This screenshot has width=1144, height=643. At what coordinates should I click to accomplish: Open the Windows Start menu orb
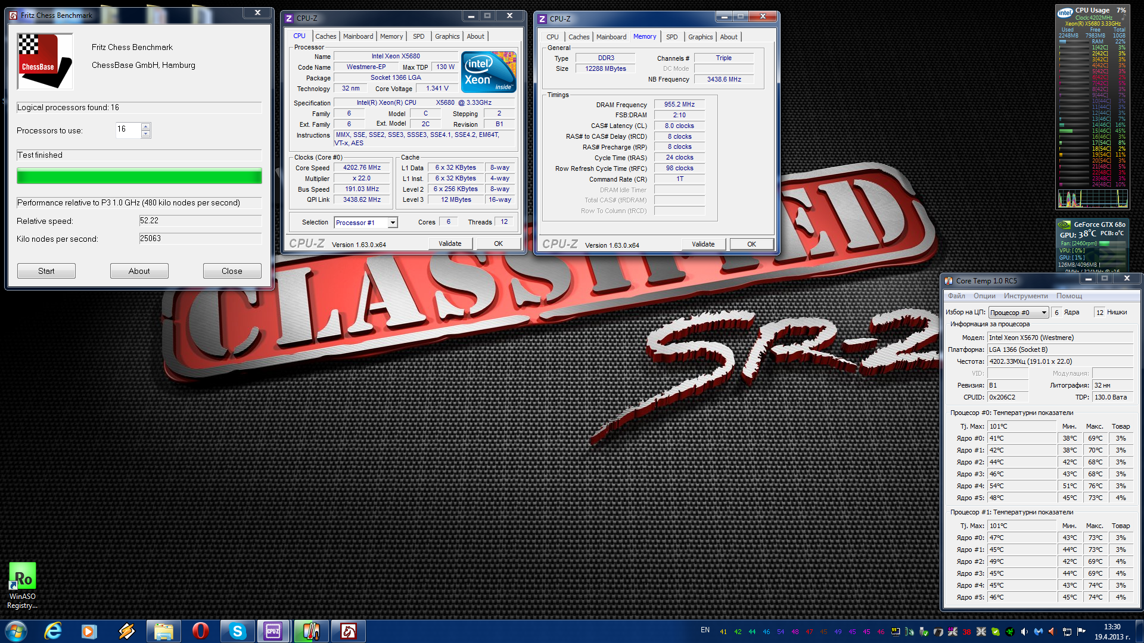point(16,631)
